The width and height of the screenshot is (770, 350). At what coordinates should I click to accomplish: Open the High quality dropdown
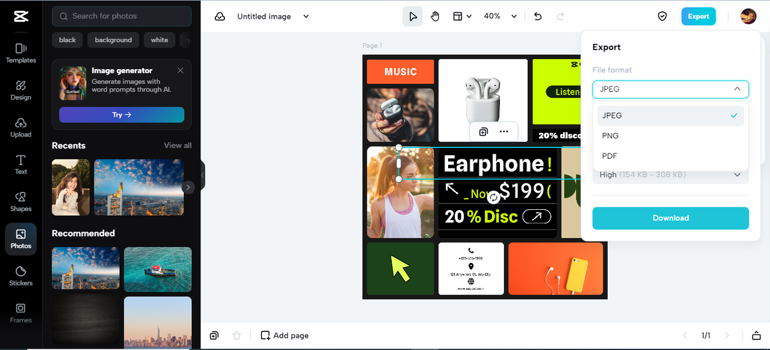(671, 175)
